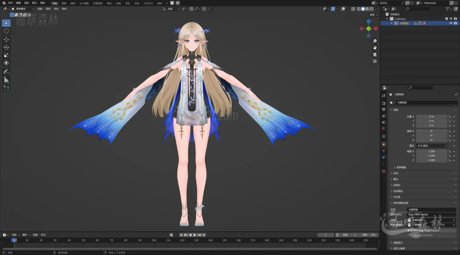Expand the 卡提希娅 object in outliner
460x255 pixels.
391,23
